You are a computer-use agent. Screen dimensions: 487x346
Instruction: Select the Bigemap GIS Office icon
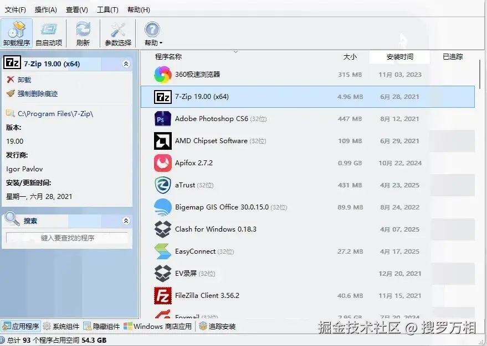(163, 207)
